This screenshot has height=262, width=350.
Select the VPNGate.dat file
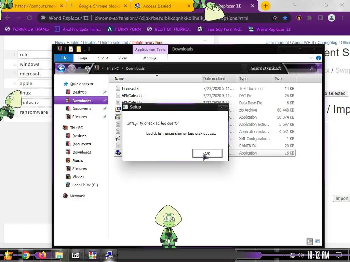(132, 96)
